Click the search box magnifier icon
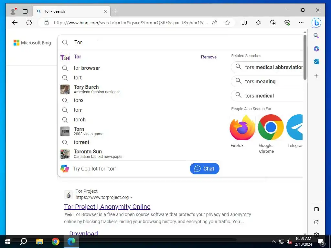 [65, 43]
